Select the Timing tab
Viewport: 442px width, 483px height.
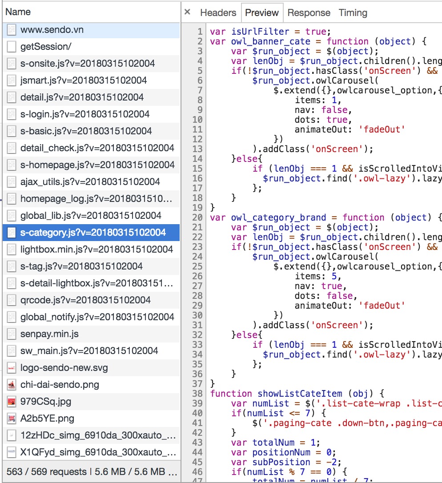click(x=353, y=12)
